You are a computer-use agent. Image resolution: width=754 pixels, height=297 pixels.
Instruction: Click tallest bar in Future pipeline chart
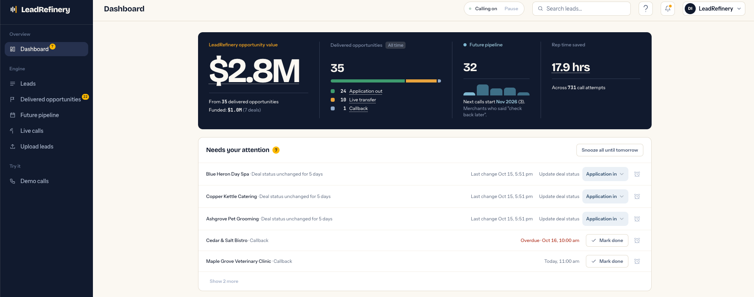click(x=483, y=90)
